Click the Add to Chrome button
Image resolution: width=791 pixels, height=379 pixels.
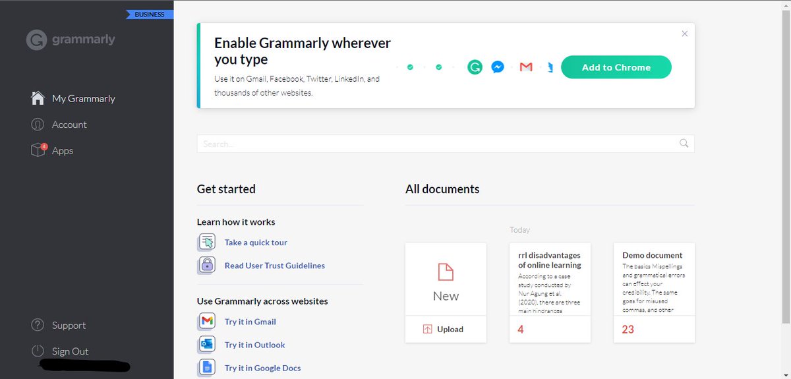(x=616, y=67)
